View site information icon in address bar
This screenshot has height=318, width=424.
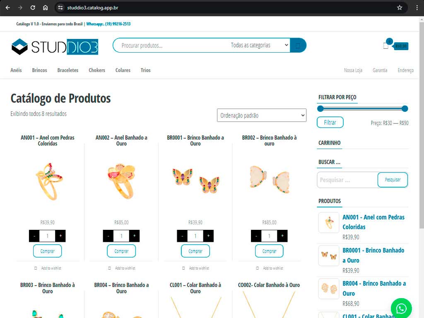pos(60,7)
